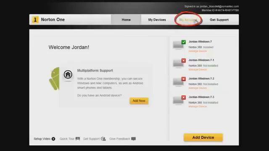Click the Jordan-Windows 7-3 computer icon
This screenshot has height=151, width=269.
[x=178, y=101]
